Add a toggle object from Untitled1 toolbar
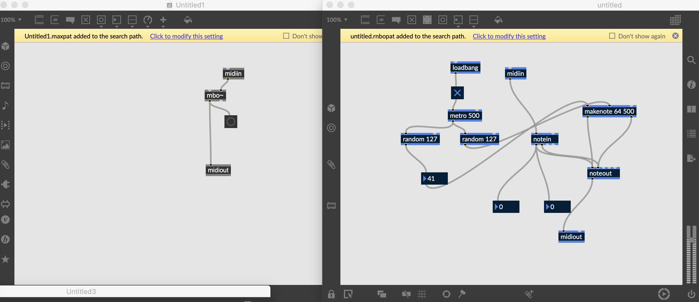Screen dimensions: 699x302 86,20
